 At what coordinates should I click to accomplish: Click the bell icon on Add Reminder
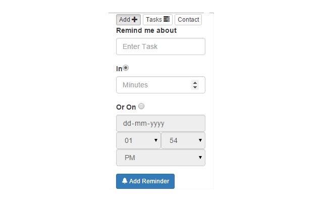[x=125, y=181]
